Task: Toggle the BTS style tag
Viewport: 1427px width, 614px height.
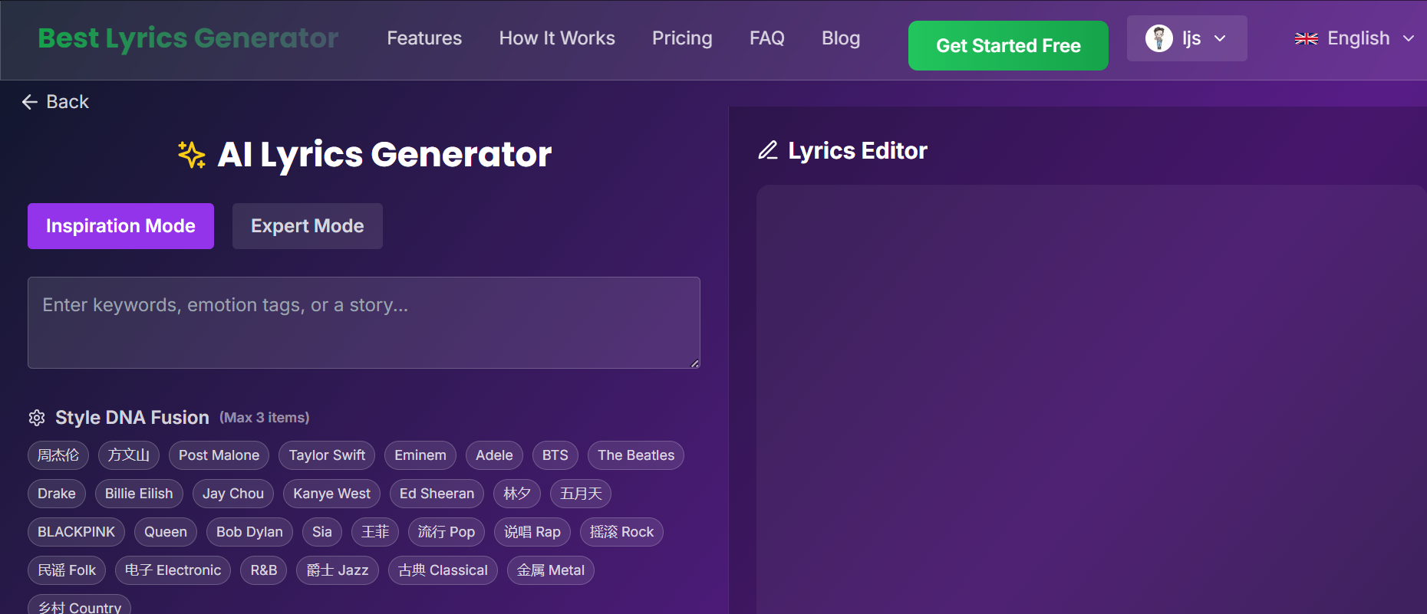Action: coord(555,455)
